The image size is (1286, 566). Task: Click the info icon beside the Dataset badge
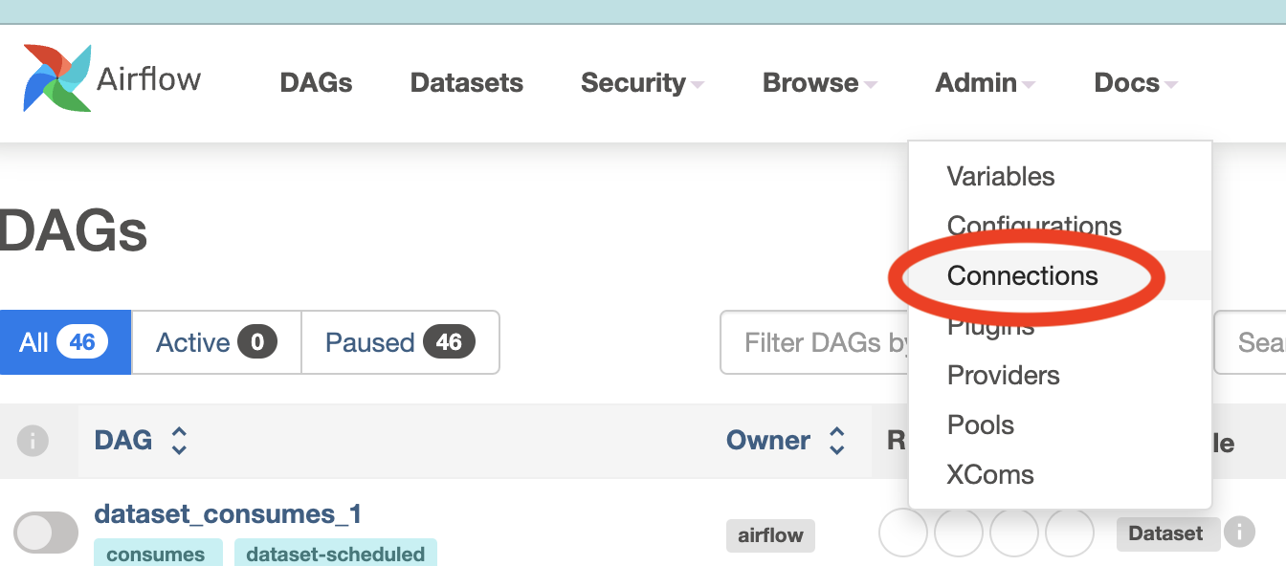pyautogui.click(x=1241, y=533)
